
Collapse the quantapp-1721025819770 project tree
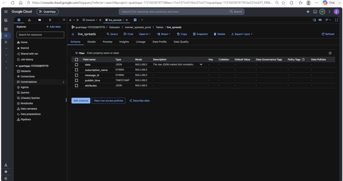coord(17,66)
